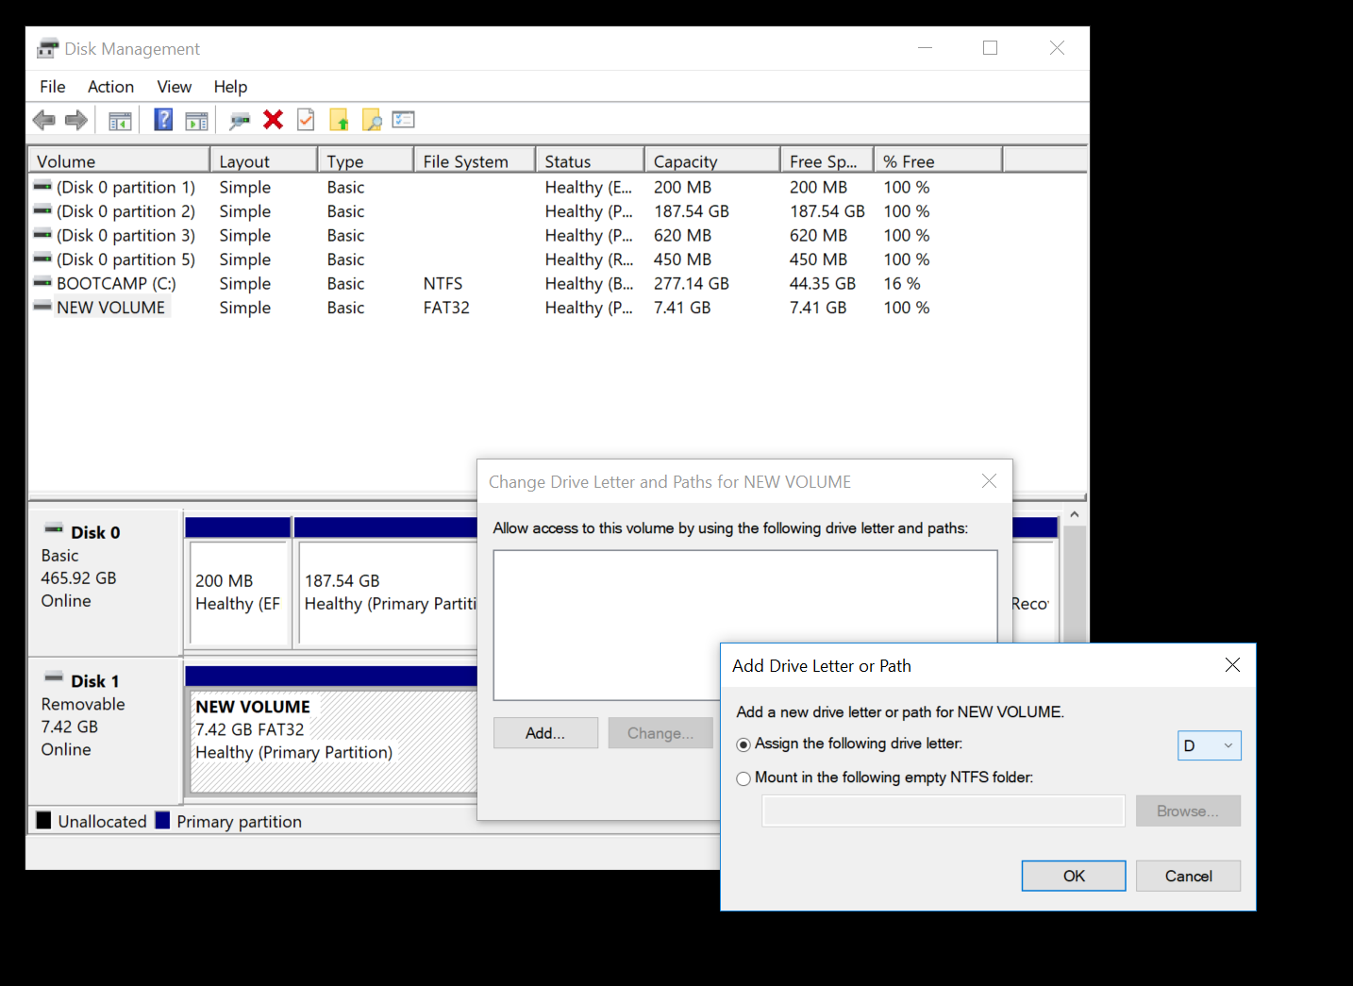Click the 277.14 GB capacity value
The width and height of the screenshot is (1353, 986).
pyautogui.click(x=692, y=283)
